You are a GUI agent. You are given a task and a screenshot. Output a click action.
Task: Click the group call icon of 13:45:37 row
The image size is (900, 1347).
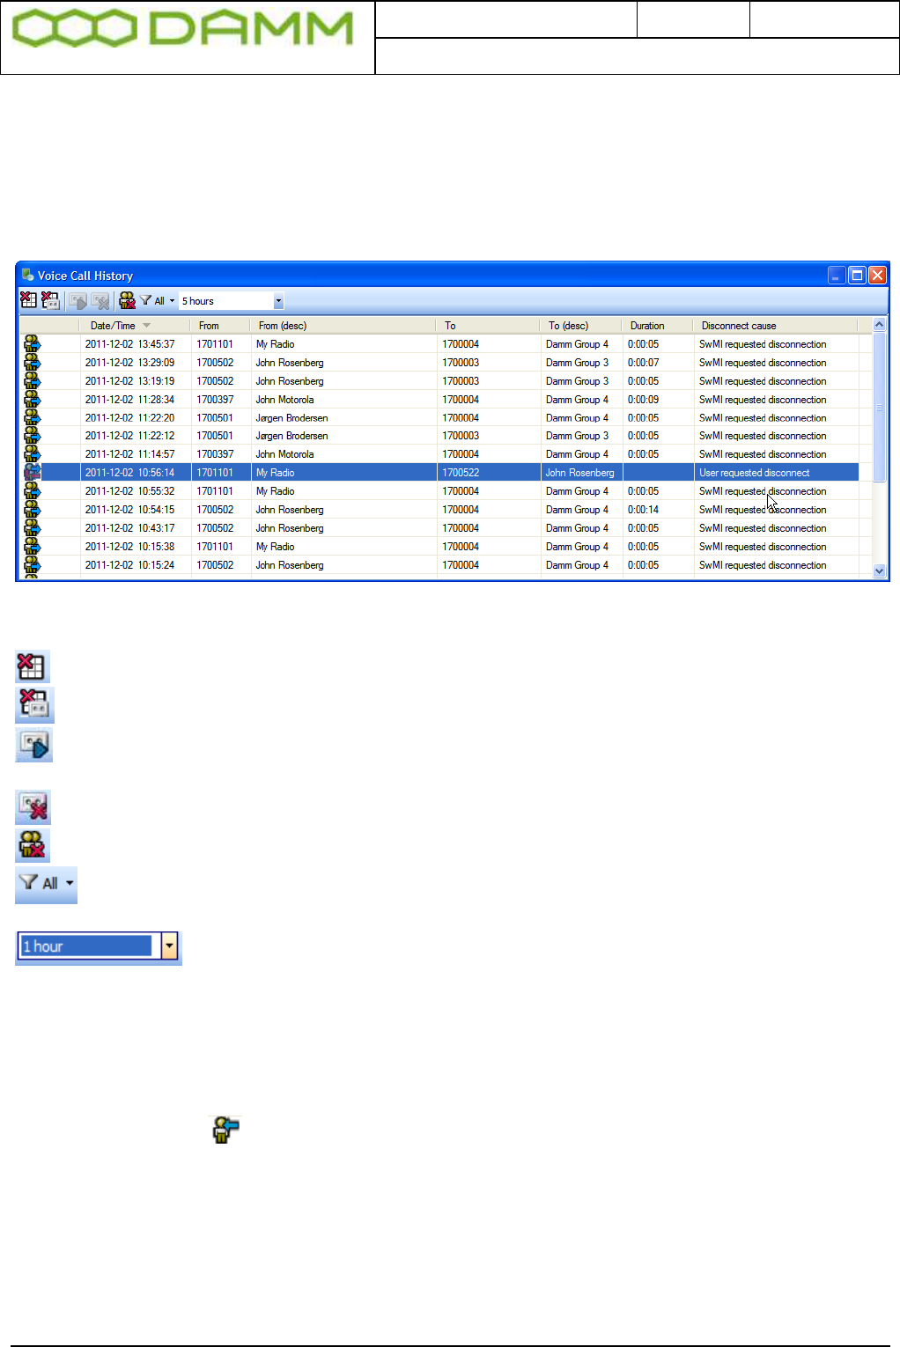[x=33, y=344]
